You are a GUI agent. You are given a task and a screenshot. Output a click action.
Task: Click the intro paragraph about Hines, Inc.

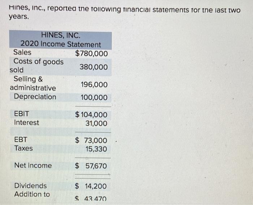pyautogui.click(x=125, y=13)
